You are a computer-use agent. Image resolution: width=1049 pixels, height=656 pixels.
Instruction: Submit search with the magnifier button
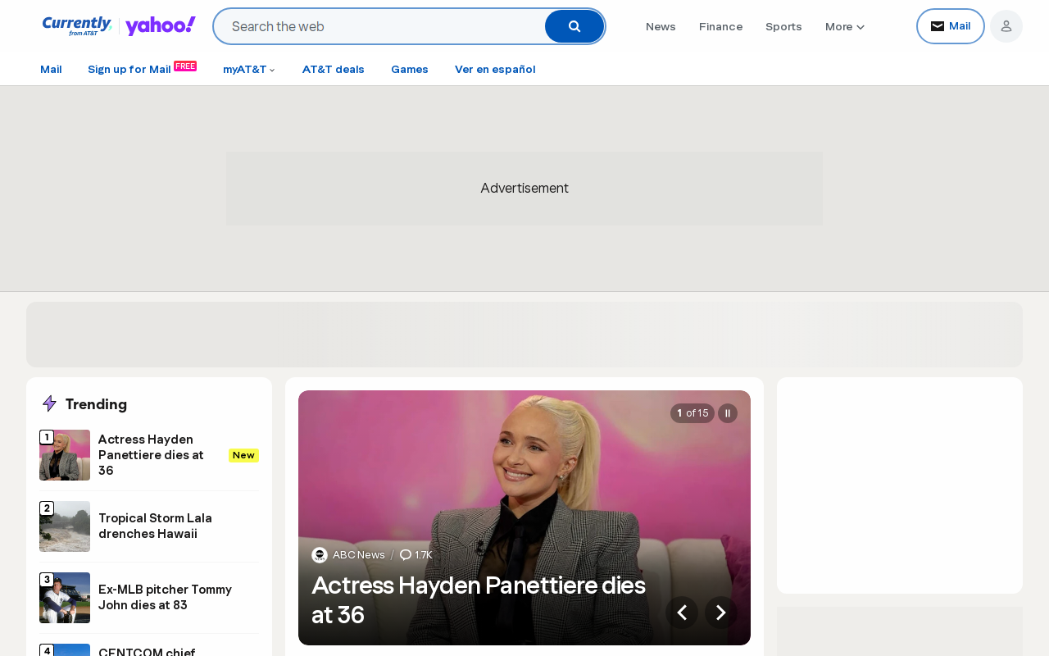click(574, 26)
